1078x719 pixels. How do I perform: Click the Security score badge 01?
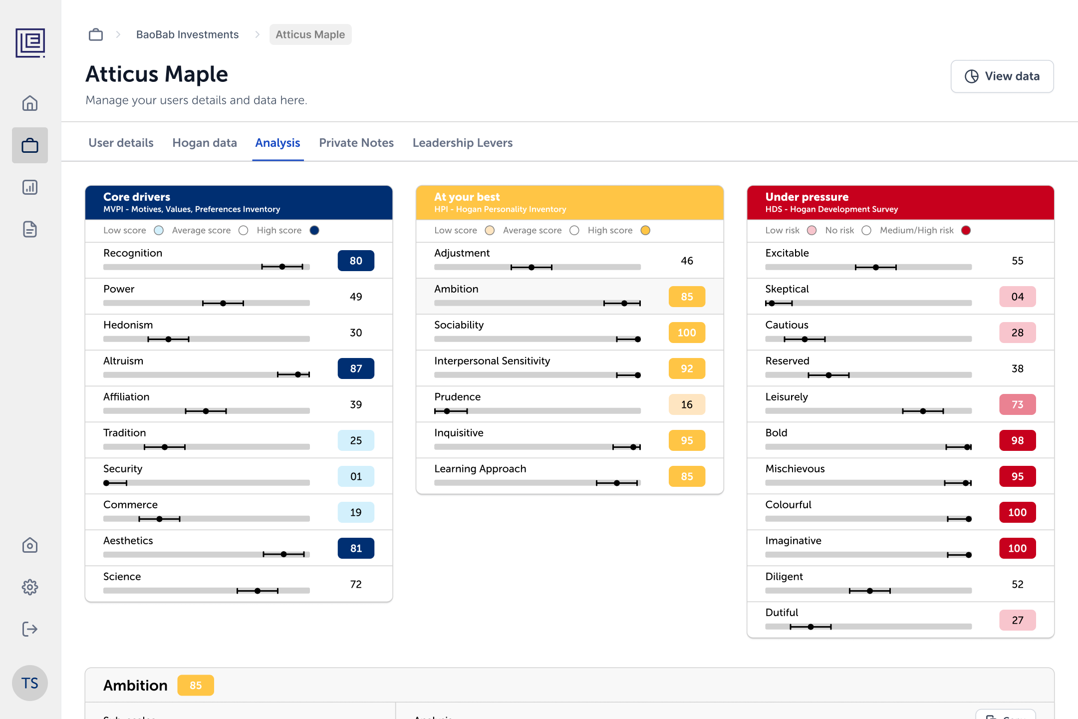coord(356,476)
